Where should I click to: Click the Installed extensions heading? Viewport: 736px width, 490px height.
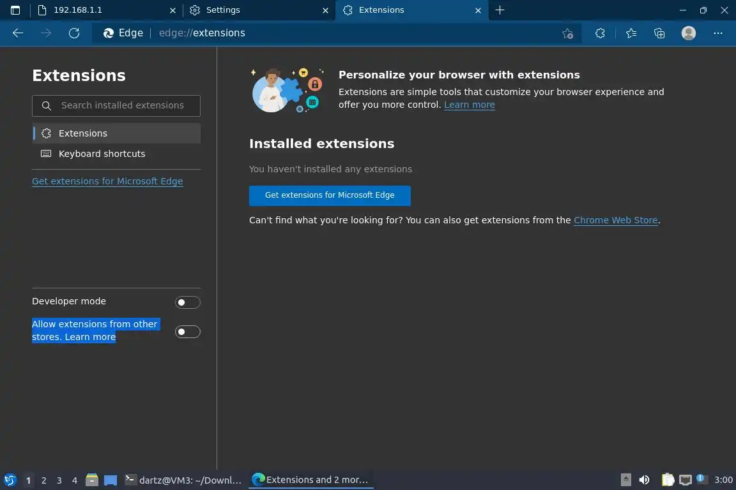(x=321, y=144)
